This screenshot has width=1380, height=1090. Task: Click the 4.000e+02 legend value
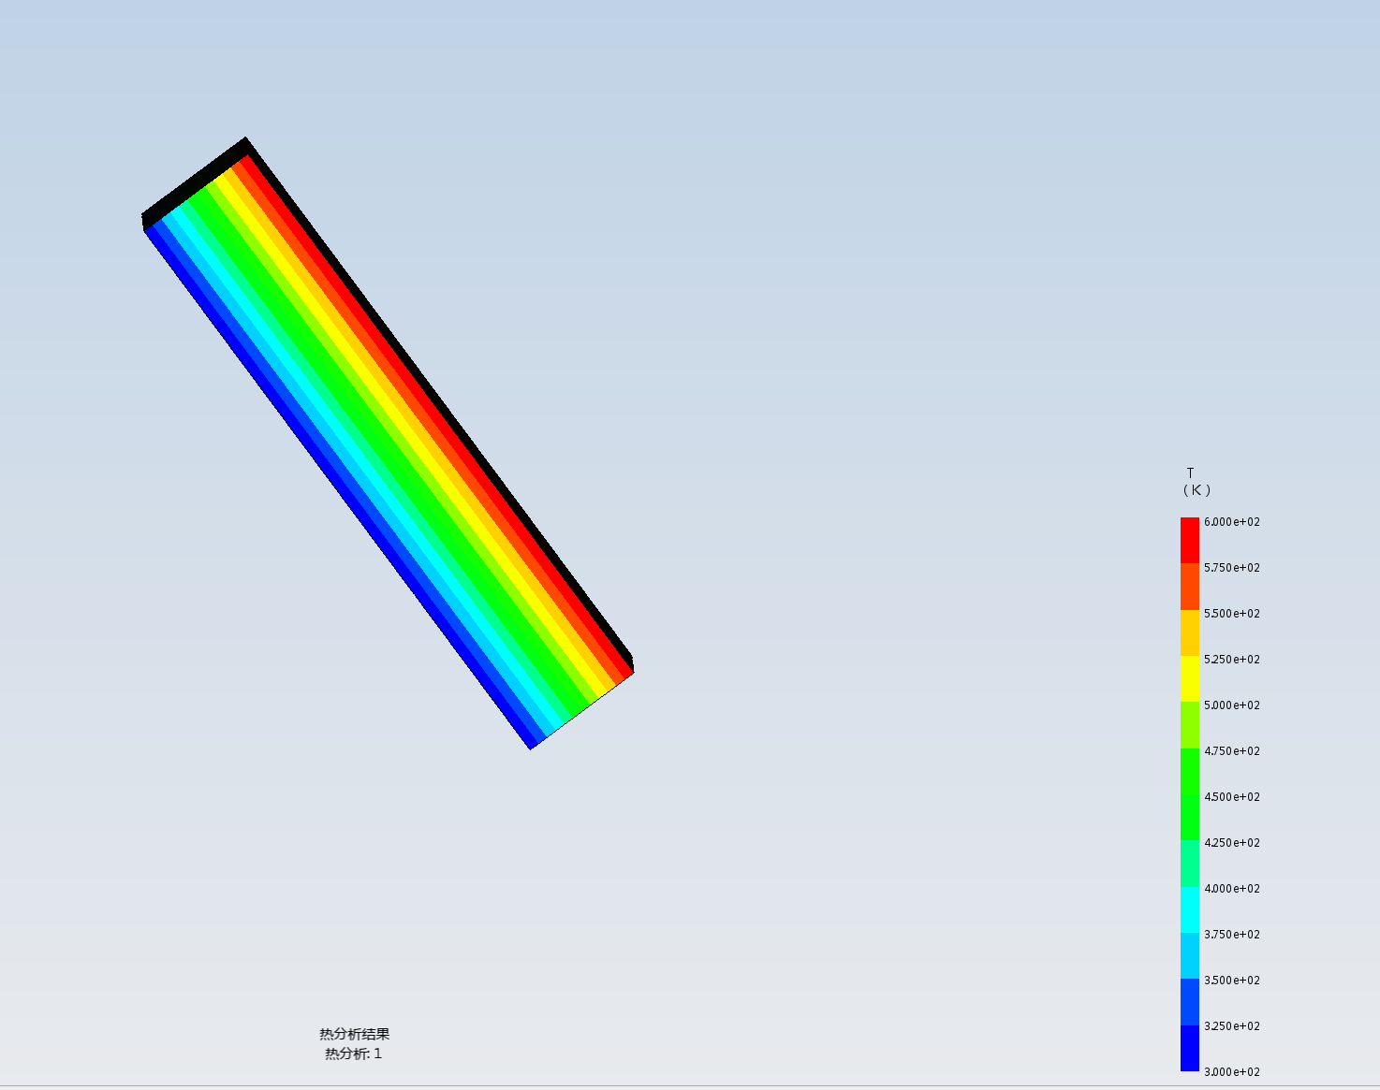pyautogui.click(x=1231, y=889)
